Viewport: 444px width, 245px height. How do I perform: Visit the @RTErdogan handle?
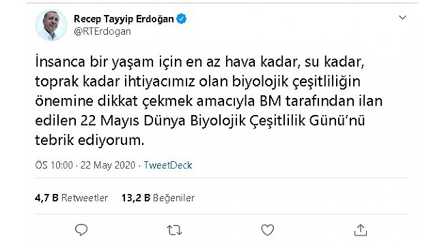pos(102,31)
